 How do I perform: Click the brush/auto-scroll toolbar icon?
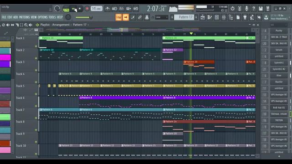click(x=133, y=17)
